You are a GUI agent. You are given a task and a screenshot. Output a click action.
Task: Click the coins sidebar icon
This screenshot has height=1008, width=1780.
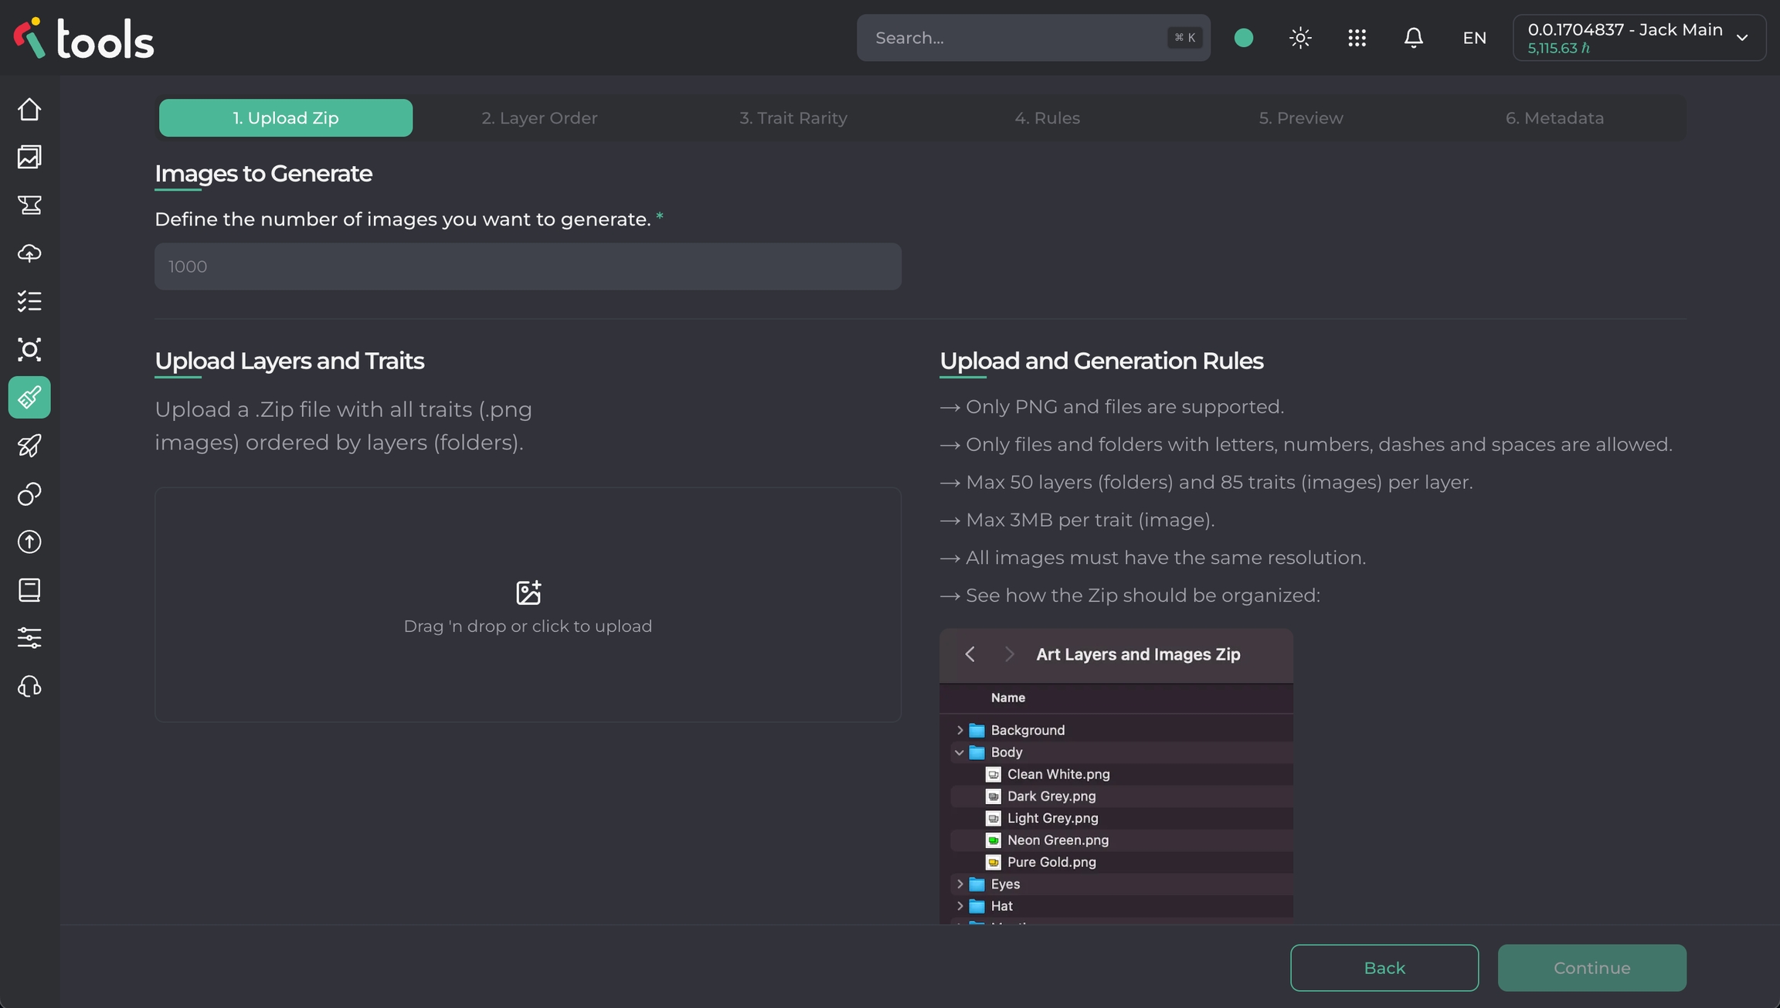29,494
